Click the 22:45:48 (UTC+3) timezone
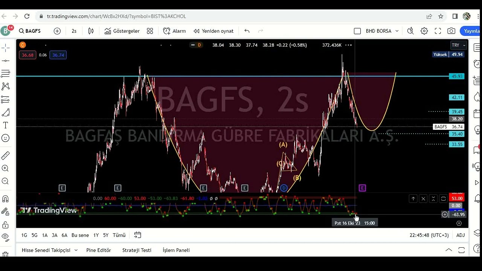Viewport: 482px width, 271px height. click(x=429, y=235)
